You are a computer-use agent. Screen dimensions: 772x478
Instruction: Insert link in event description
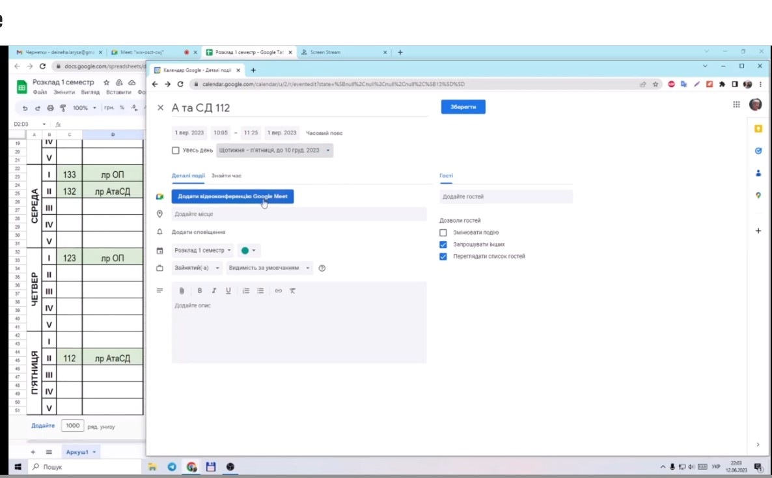point(278,291)
